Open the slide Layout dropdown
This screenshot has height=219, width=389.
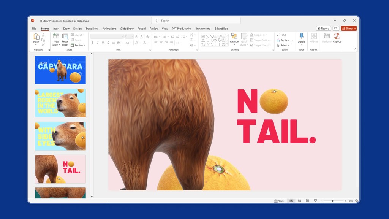(x=79, y=35)
